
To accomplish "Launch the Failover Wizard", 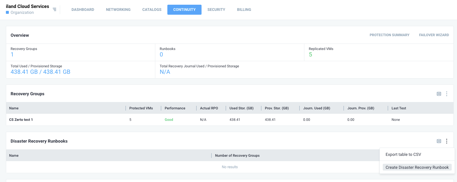I will [x=434, y=35].
